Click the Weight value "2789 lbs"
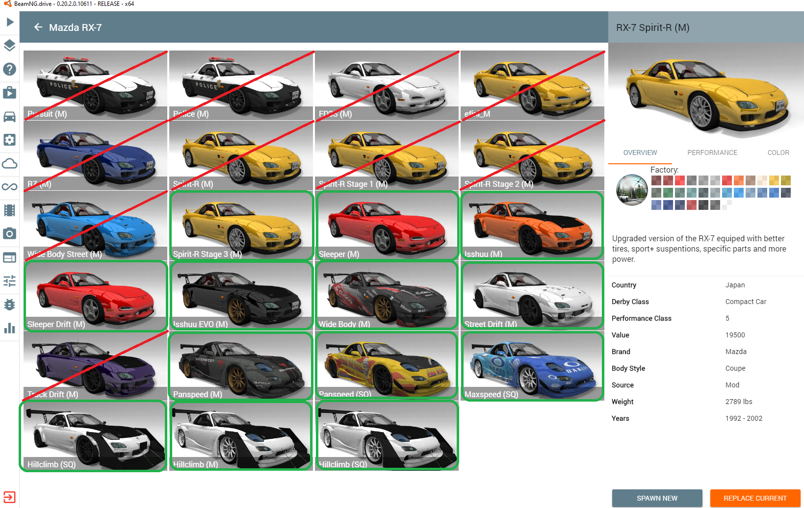This screenshot has height=508, width=804. 739,402
